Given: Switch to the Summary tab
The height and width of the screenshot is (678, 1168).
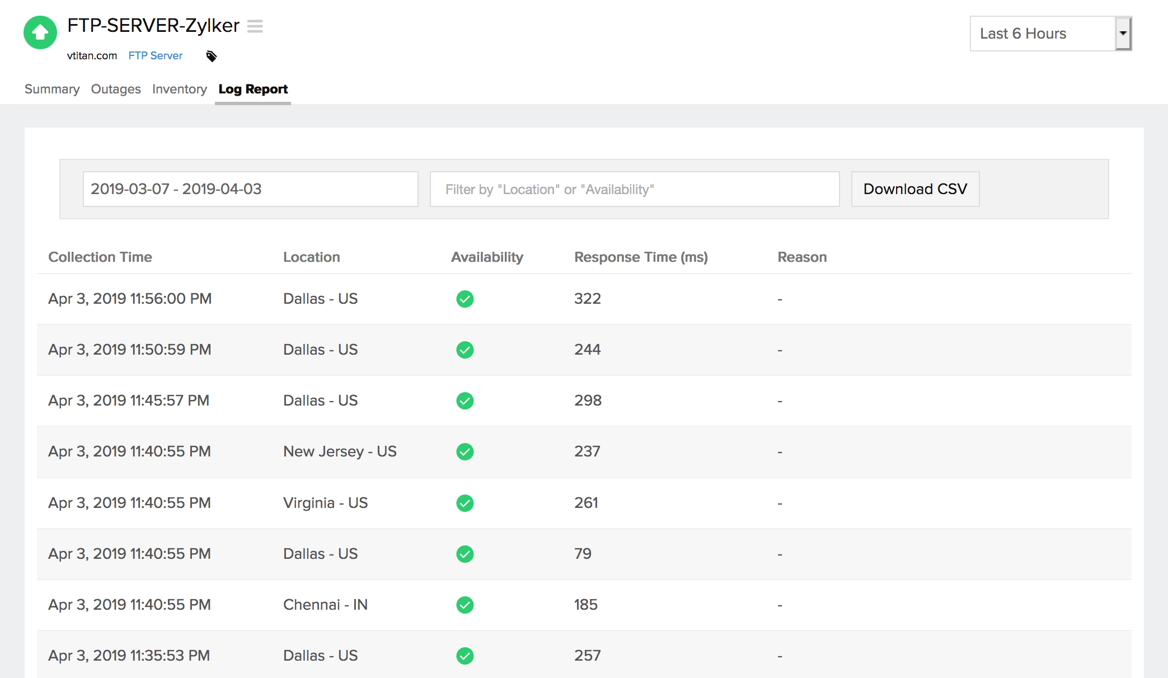Looking at the screenshot, I should [52, 89].
